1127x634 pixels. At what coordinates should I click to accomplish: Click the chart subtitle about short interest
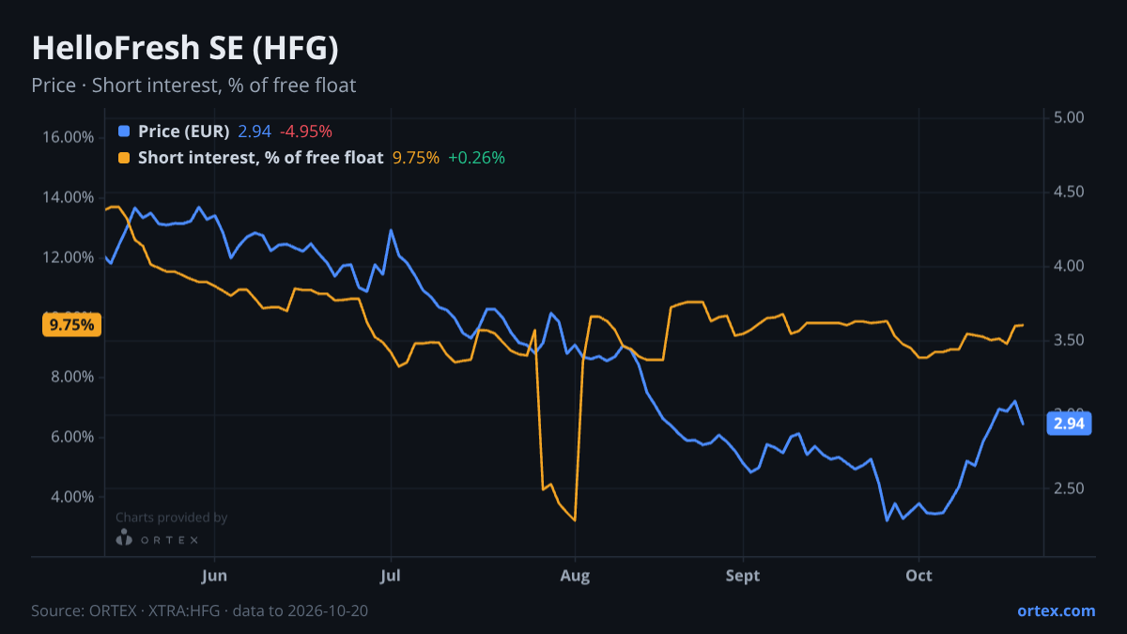click(x=193, y=85)
